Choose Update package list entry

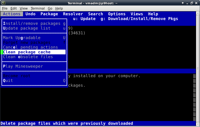(x=27, y=28)
